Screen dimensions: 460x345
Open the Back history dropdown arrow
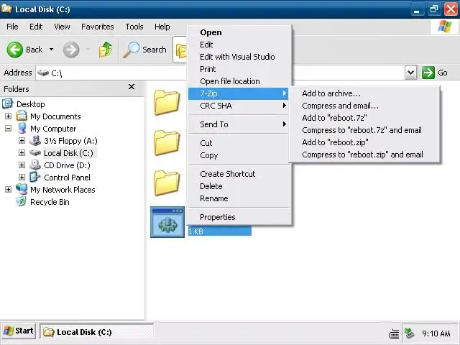[51, 50]
